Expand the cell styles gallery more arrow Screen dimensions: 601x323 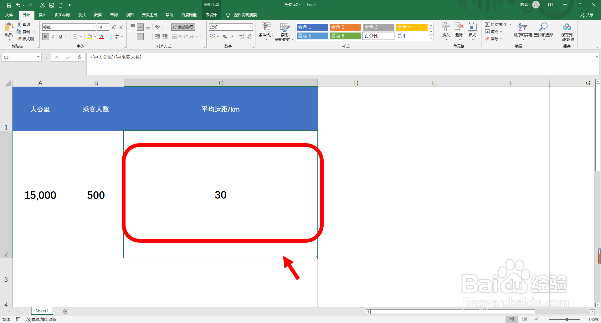[x=431, y=38]
